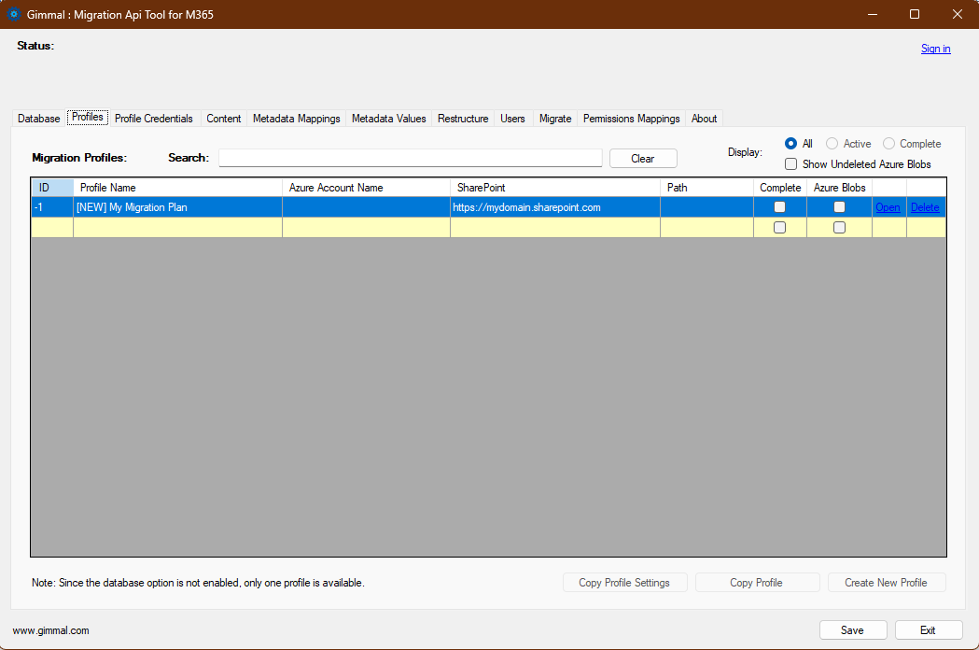Create a new migration profile
The image size is (979, 650).
tap(887, 582)
